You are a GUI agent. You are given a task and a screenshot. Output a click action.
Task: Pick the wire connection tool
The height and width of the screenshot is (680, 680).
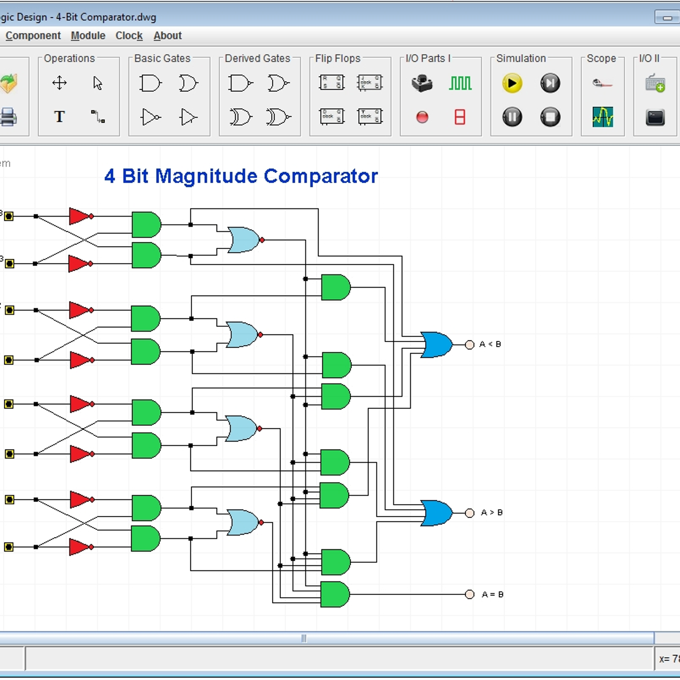[98, 116]
